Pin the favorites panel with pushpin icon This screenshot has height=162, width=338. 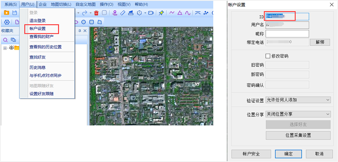pyautogui.click(x=79, y=31)
